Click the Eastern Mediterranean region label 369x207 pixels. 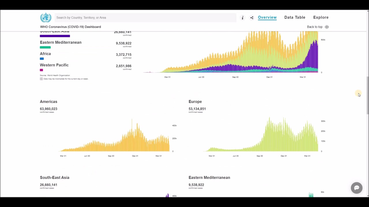tap(61, 42)
